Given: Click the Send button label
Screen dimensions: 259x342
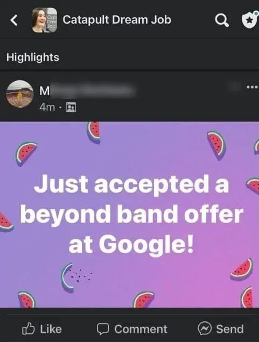Looking at the screenshot, I should click(x=230, y=329).
